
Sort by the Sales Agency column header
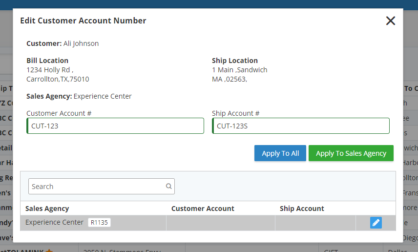point(47,209)
